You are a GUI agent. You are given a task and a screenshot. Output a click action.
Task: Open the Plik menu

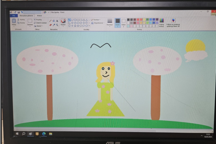pyautogui.click(x=14, y=15)
